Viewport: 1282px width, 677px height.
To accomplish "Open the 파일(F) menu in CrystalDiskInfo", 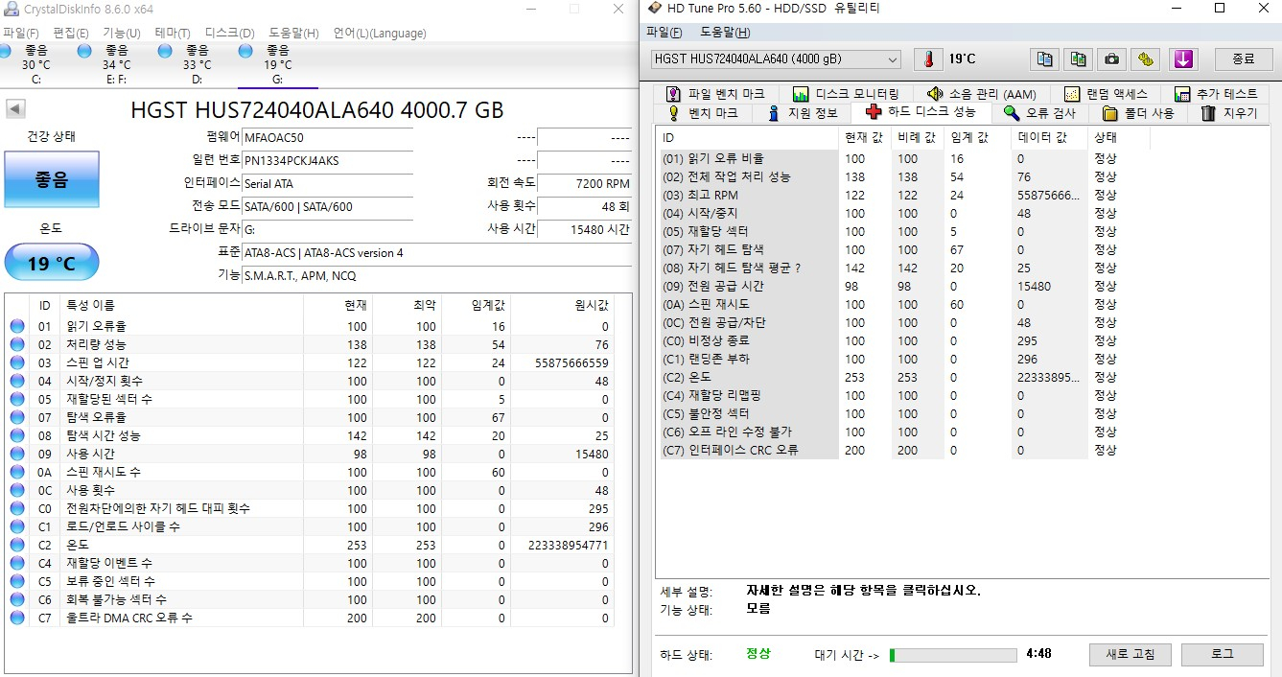I will pyautogui.click(x=21, y=32).
